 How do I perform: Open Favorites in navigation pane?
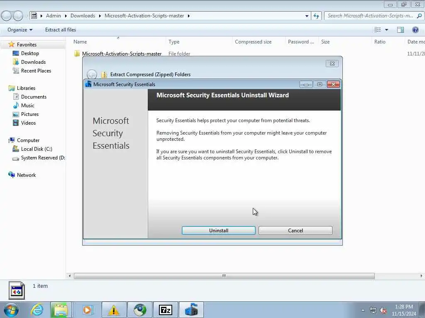(x=27, y=45)
